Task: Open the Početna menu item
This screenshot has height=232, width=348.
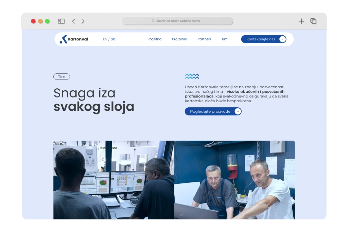Action: tap(154, 39)
